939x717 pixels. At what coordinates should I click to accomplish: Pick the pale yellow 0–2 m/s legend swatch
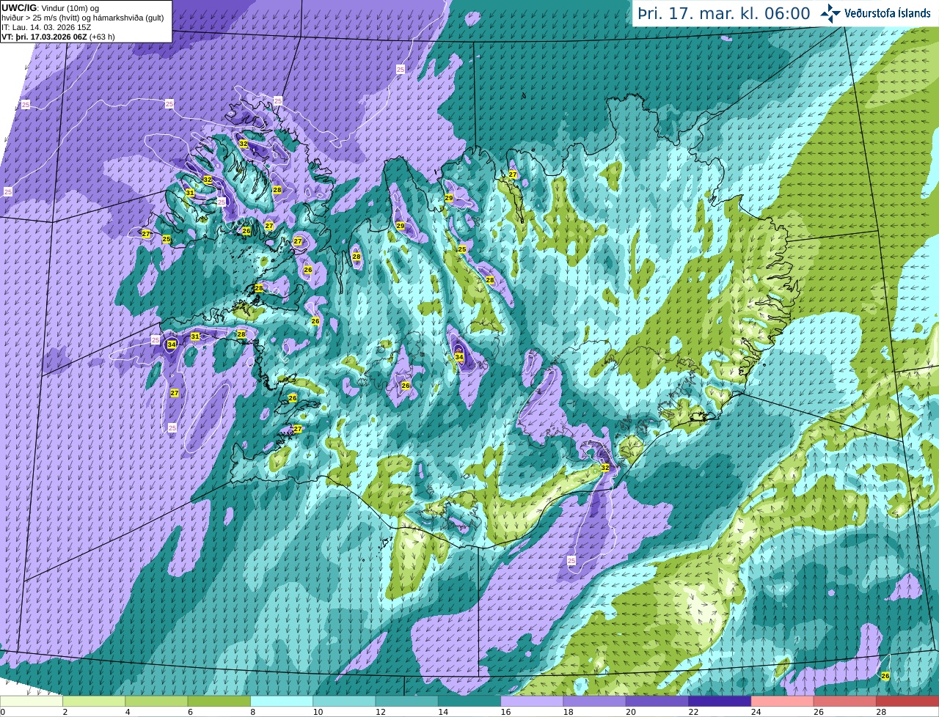(x=32, y=702)
